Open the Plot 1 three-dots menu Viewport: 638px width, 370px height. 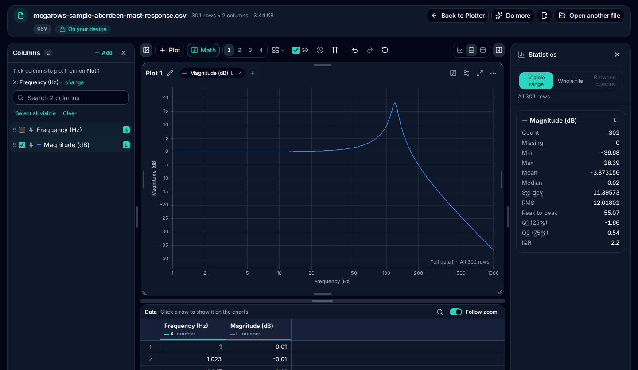(493, 73)
